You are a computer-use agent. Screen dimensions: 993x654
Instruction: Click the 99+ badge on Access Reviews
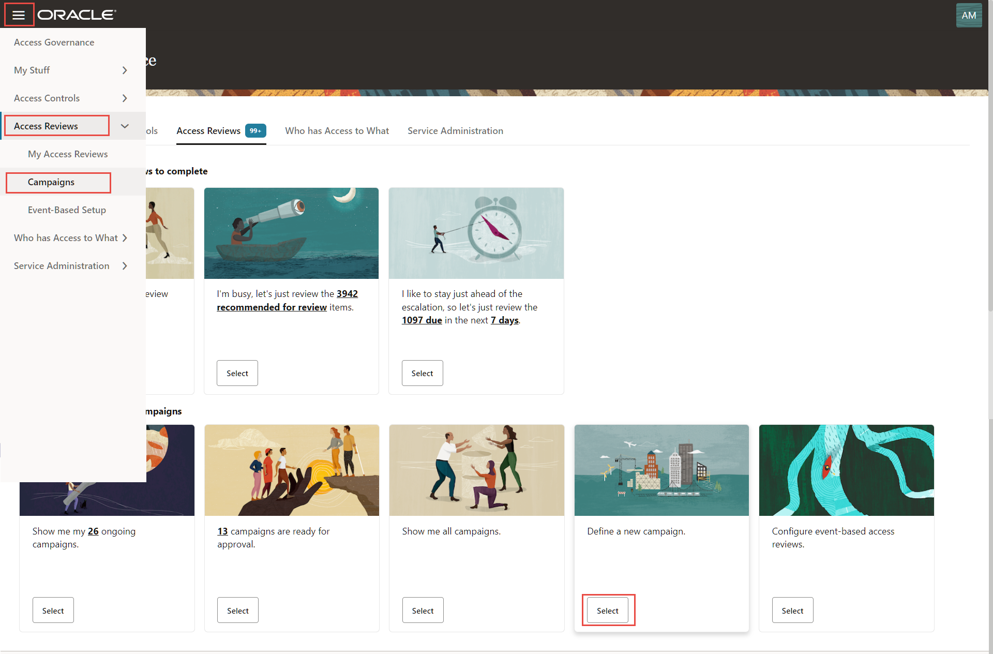coord(255,131)
